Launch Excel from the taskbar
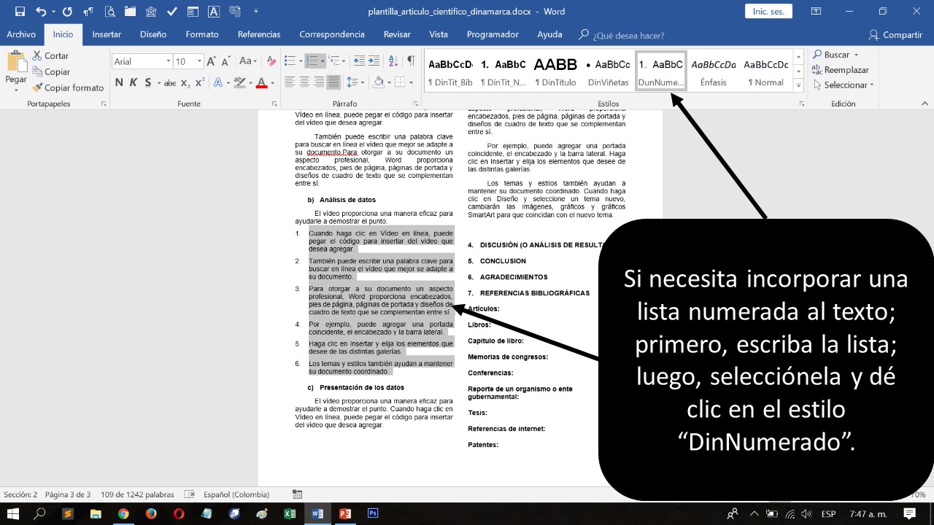The height and width of the screenshot is (525, 934). point(290,513)
